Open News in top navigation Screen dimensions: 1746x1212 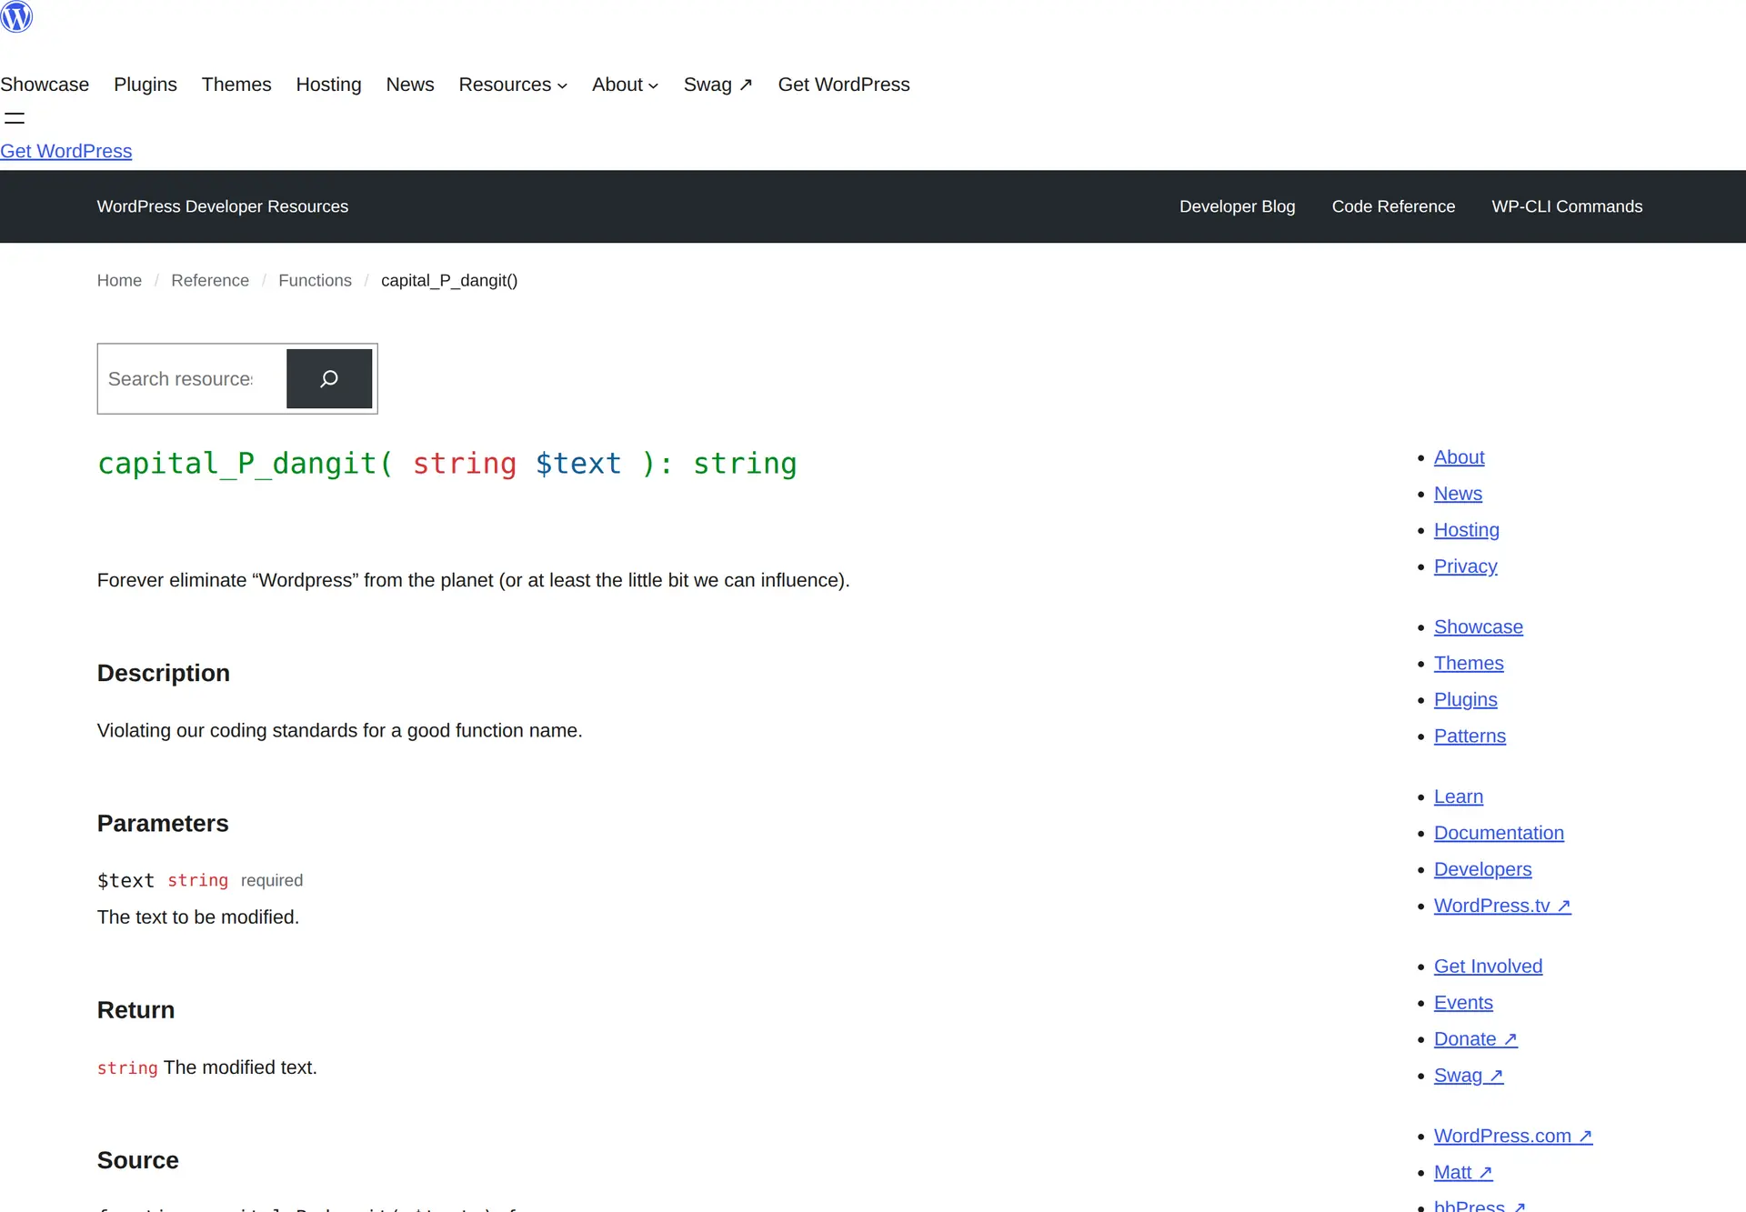click(x=410, y=85)
